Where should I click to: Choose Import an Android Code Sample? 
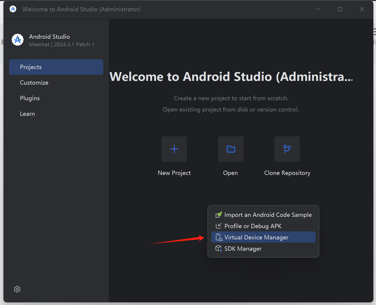pyautogui.click(x=263, y=215)
